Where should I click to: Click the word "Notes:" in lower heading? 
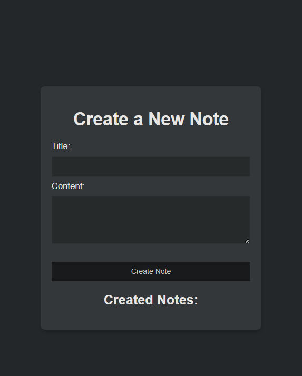coord(178,300)
